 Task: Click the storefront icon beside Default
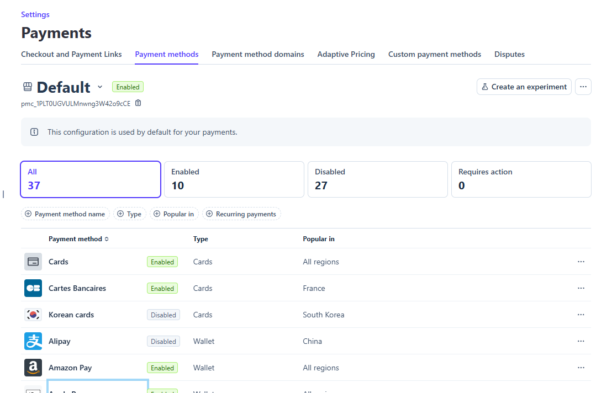(27, 87)
